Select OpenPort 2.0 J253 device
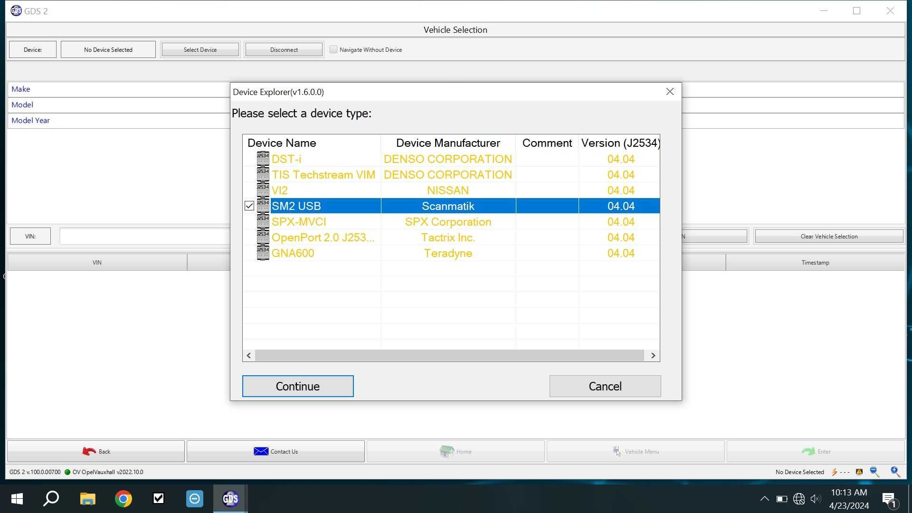Image resolution: width=912 pixels, height=513 pixels. (322, 237)
